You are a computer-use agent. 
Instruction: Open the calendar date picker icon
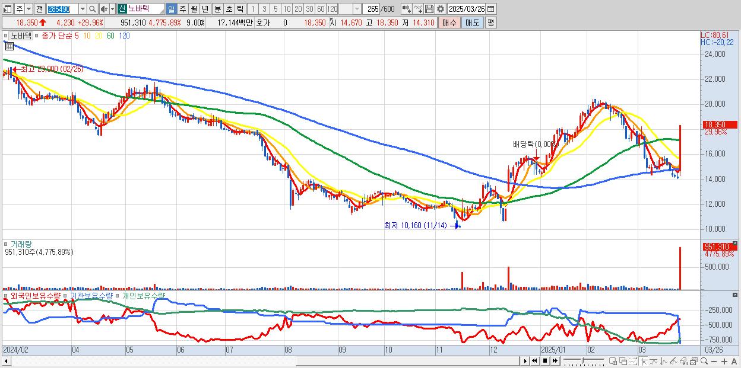[491, 9]
